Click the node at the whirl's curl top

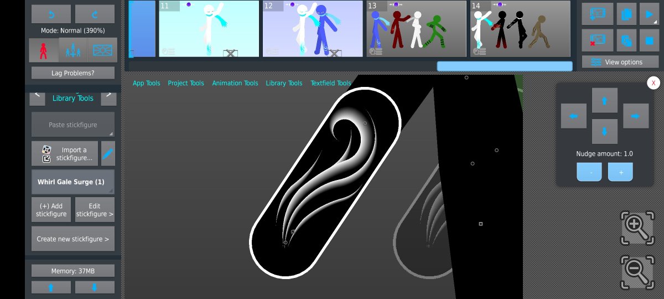pyautogui.click(x=365, y=123)
